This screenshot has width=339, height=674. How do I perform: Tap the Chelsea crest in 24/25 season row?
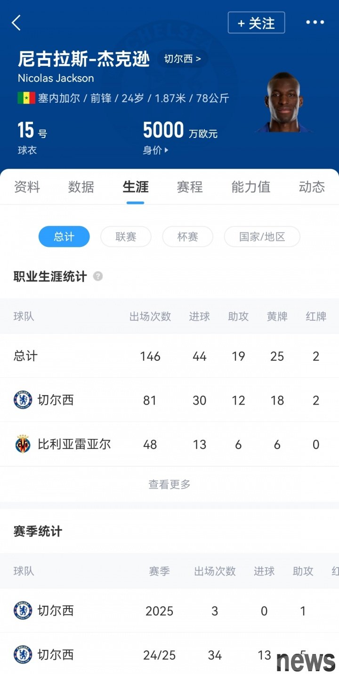(x=23, y=655)
